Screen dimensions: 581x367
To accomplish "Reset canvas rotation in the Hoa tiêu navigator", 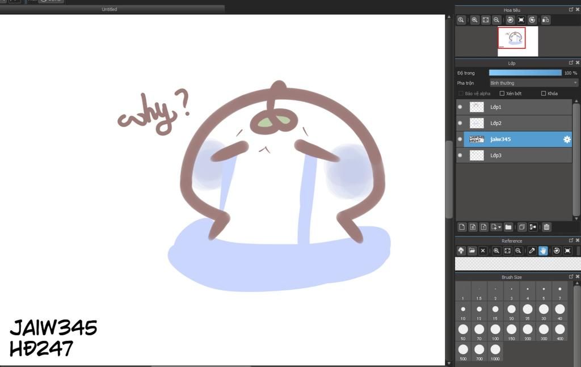I will click(x=521, y=20).
